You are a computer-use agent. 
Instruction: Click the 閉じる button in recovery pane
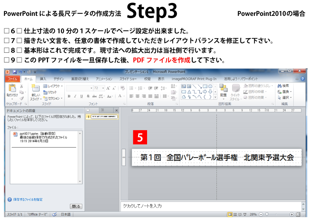click(x=76, y=206)
